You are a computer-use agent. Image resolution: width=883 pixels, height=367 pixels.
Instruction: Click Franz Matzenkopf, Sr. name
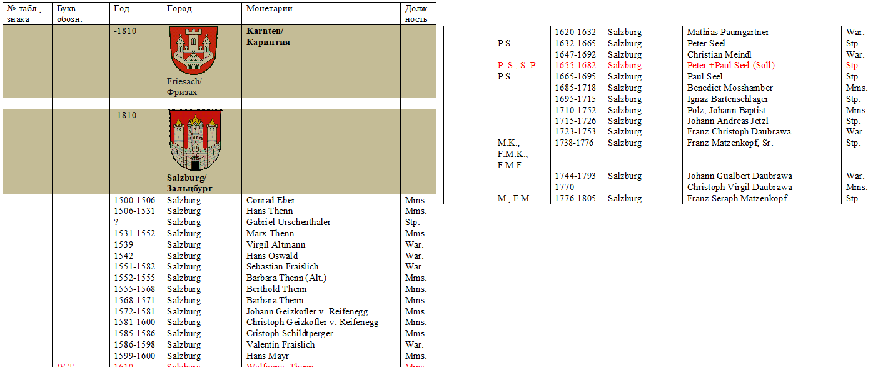coord(730,143)
